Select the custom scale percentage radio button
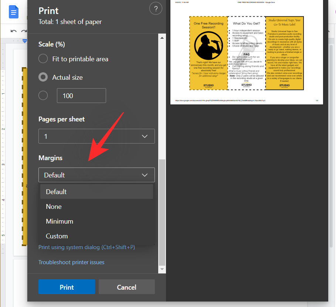The height and width of the screenshot is (307, 336). 43,96
